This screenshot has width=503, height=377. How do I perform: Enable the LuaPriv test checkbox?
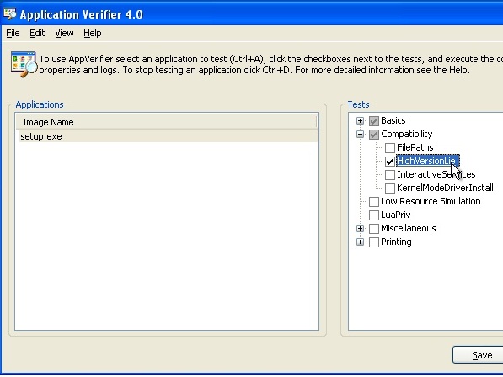point(374,215)
